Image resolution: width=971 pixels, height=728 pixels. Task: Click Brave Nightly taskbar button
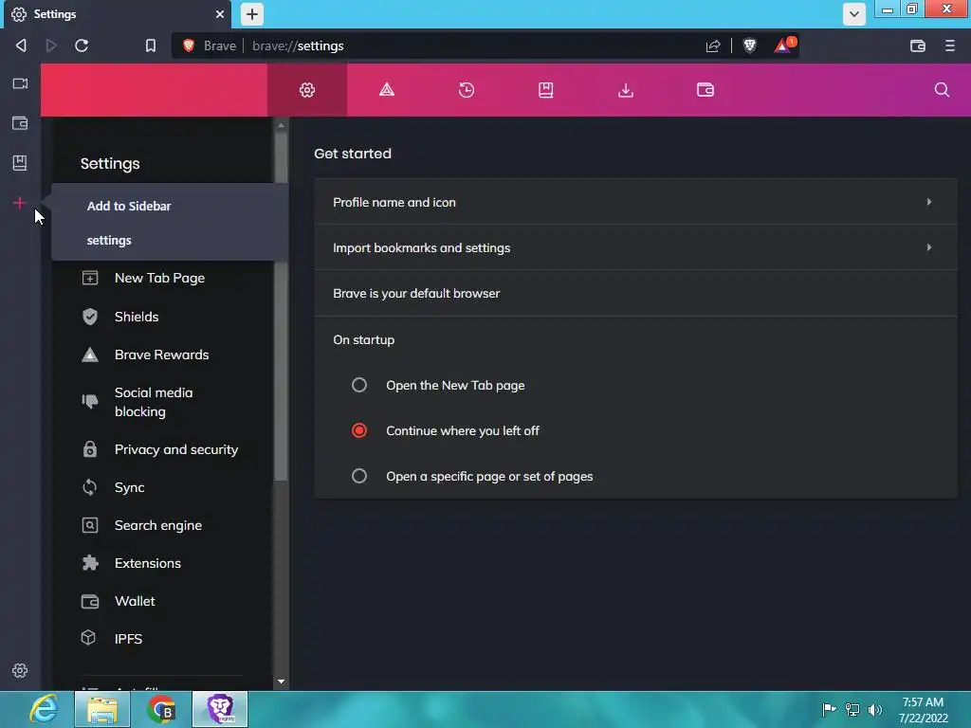pos(220,709)
